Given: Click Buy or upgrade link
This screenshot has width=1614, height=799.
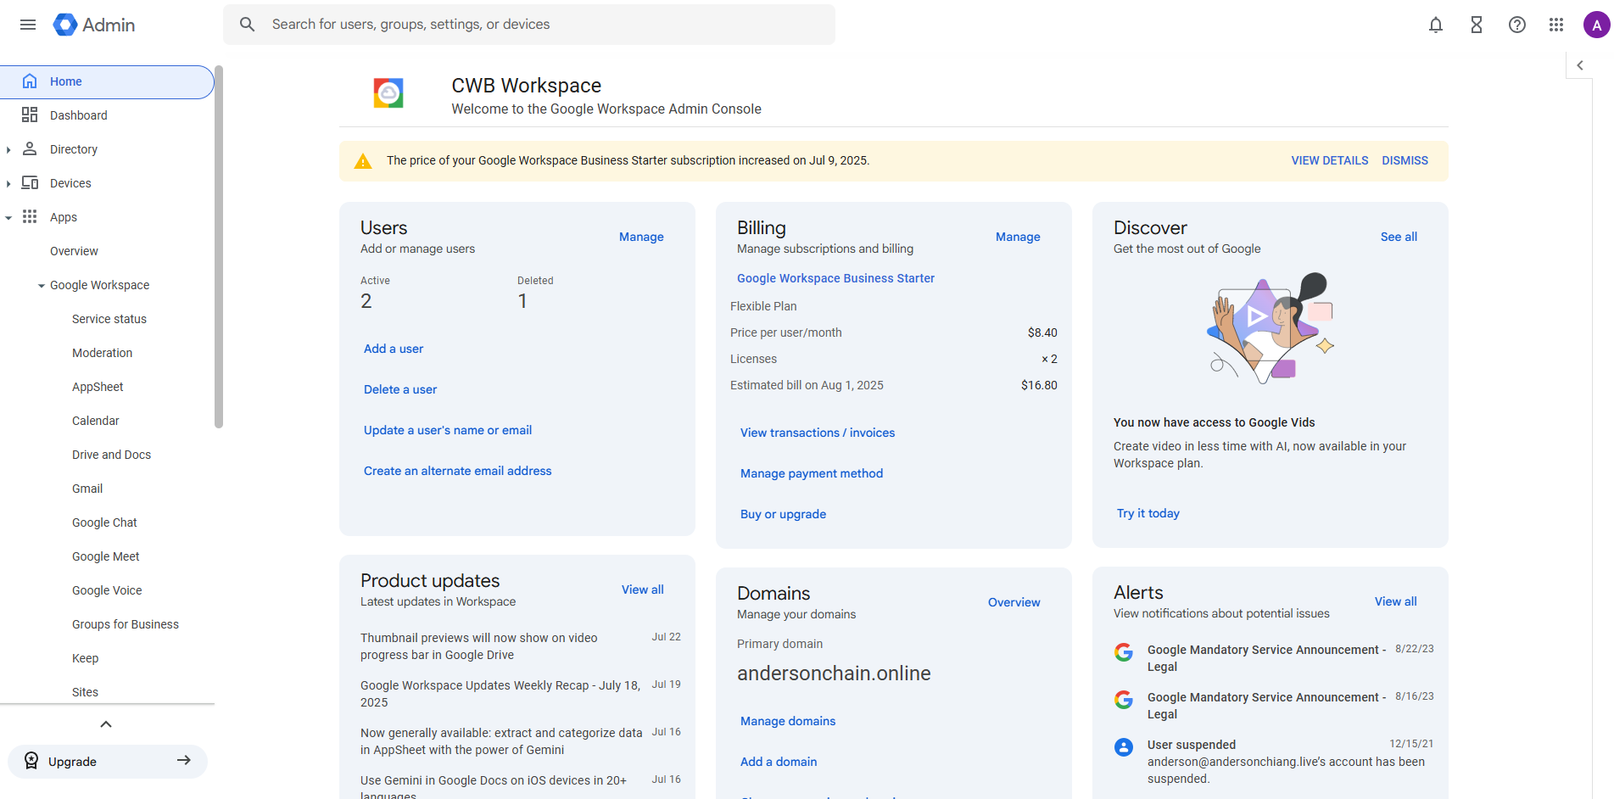Looking at the screenshot, I should pos(783,514).
